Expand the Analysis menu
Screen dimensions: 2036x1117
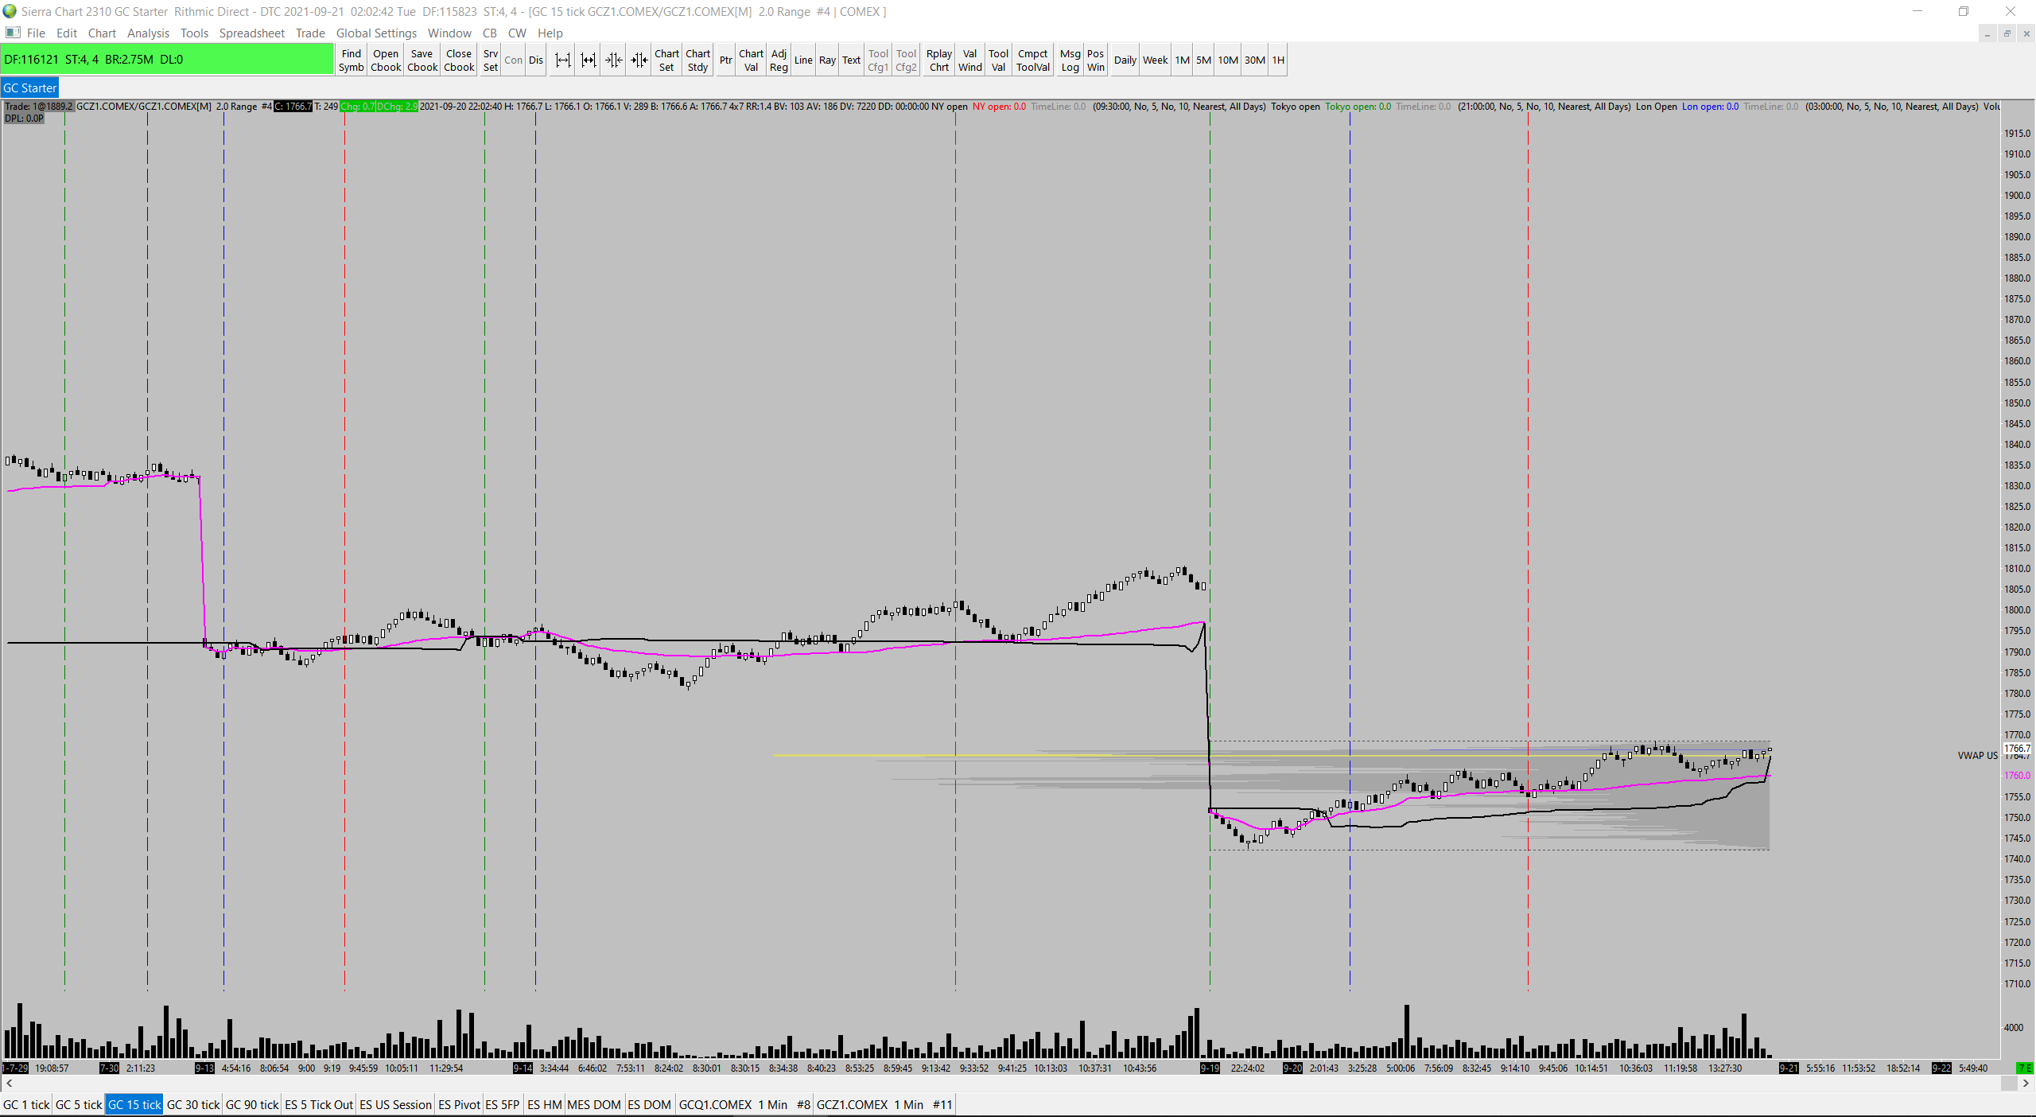(148, 33)
